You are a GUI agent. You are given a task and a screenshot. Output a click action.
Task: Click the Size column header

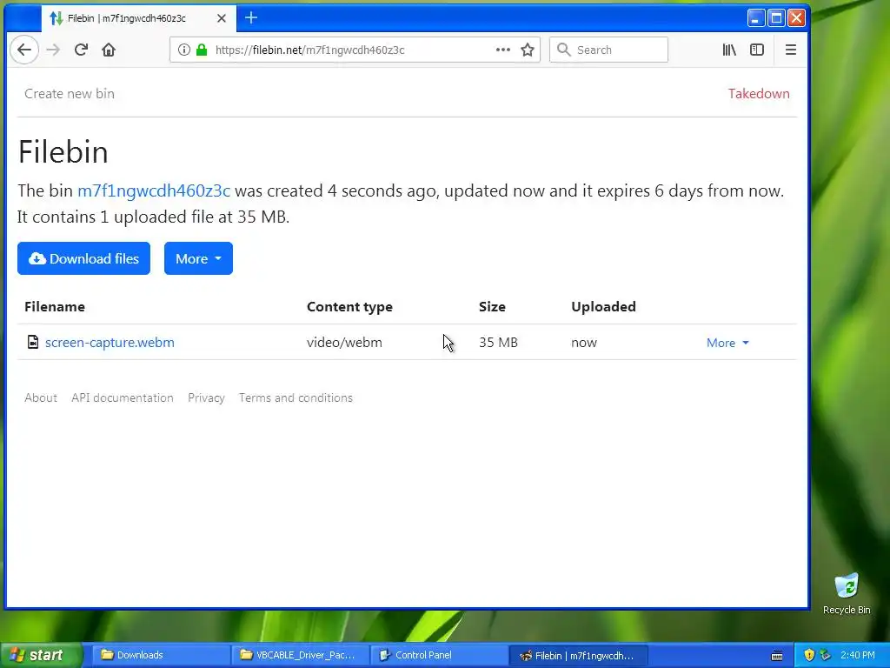click(492, 307)
